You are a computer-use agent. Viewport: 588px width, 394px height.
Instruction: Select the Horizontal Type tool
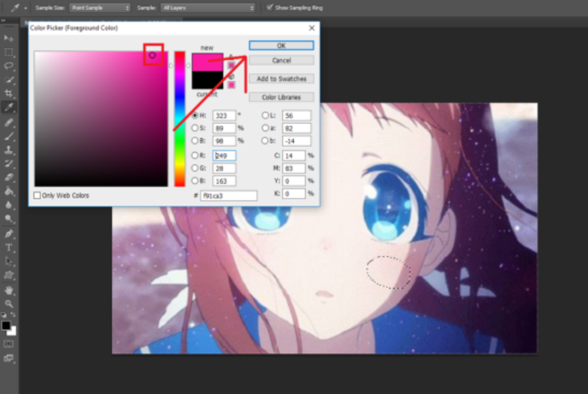pos(9,248)
